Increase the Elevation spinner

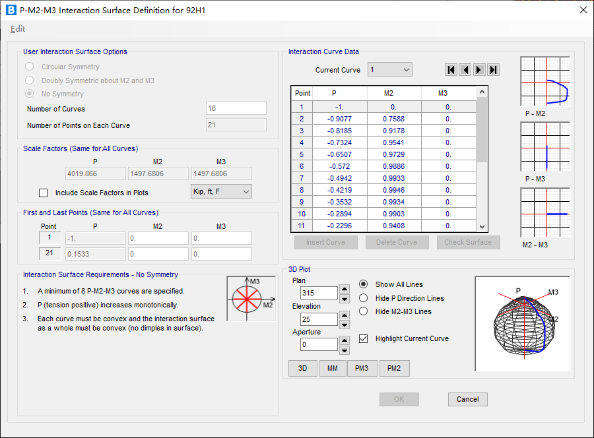[345, 315]
